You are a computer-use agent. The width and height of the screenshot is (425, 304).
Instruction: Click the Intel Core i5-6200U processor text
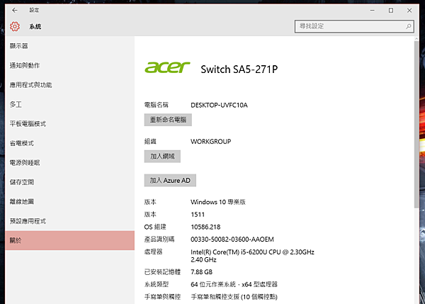pyautogui.click(x=252, y=256)
